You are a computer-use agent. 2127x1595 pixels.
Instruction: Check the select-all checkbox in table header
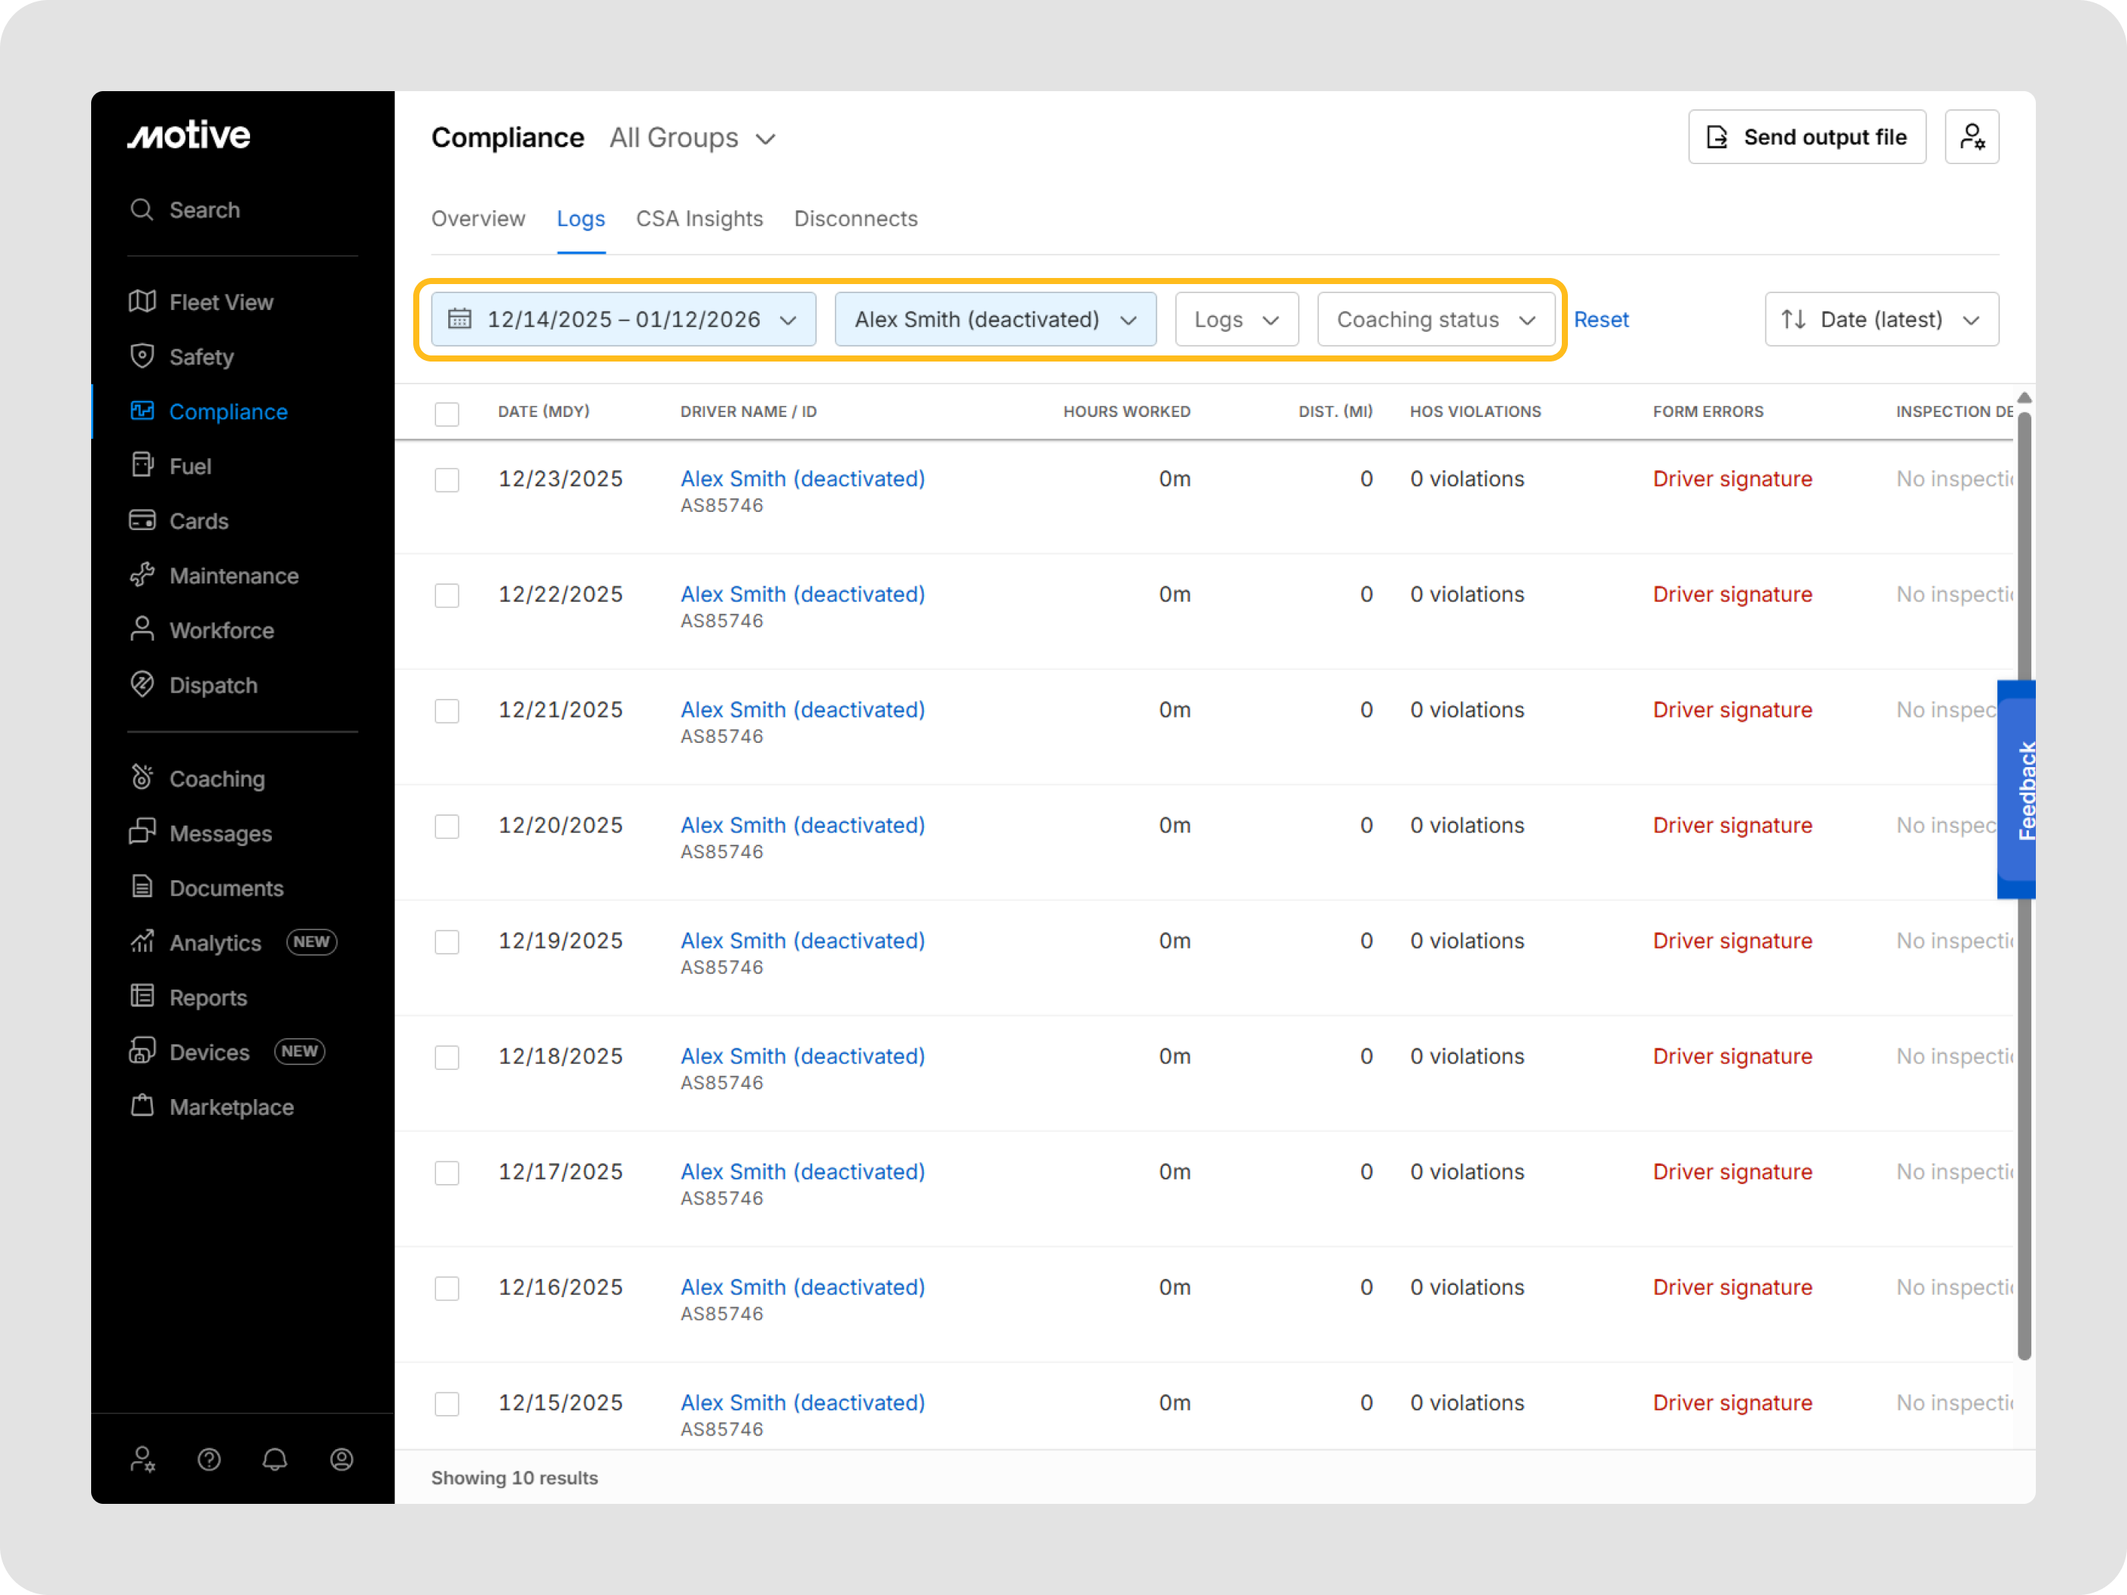(x=447, y=413)
